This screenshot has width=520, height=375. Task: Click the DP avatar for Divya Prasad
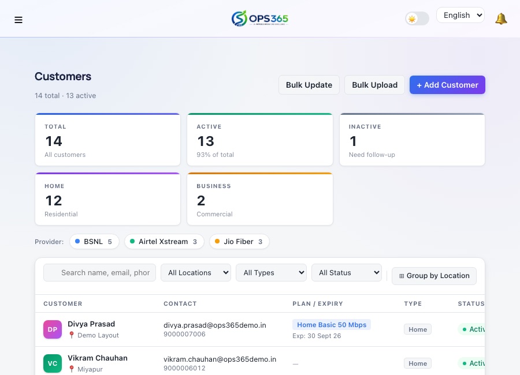pyautogui.click(x=53, y=329)
